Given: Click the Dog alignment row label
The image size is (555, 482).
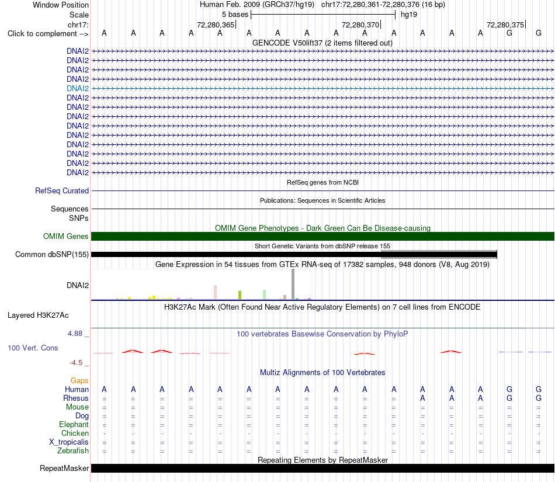Looking at the screenshot, I should click(x=82, y=416).
